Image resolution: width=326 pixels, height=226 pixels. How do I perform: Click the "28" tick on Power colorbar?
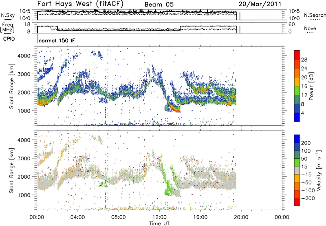(x=304, y=60)
